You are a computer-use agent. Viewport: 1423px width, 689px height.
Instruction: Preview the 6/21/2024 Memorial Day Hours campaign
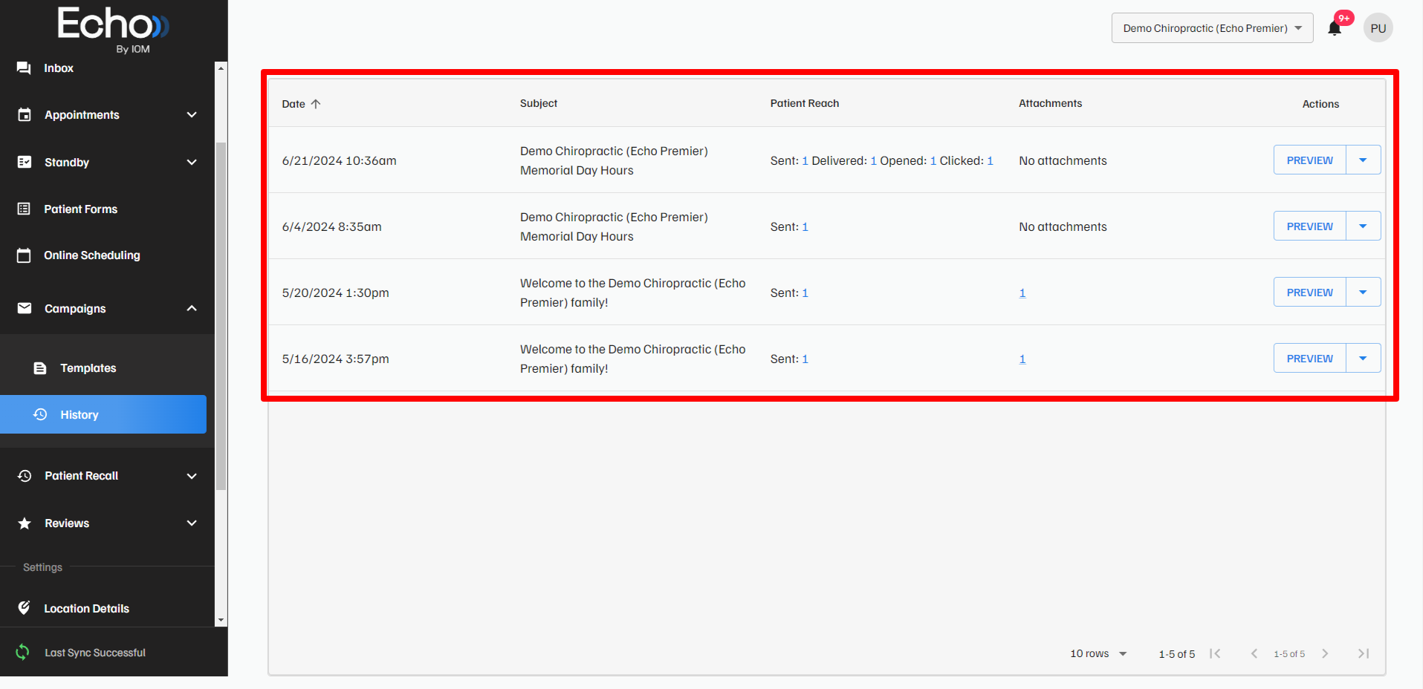click(x=1309, y=160)
